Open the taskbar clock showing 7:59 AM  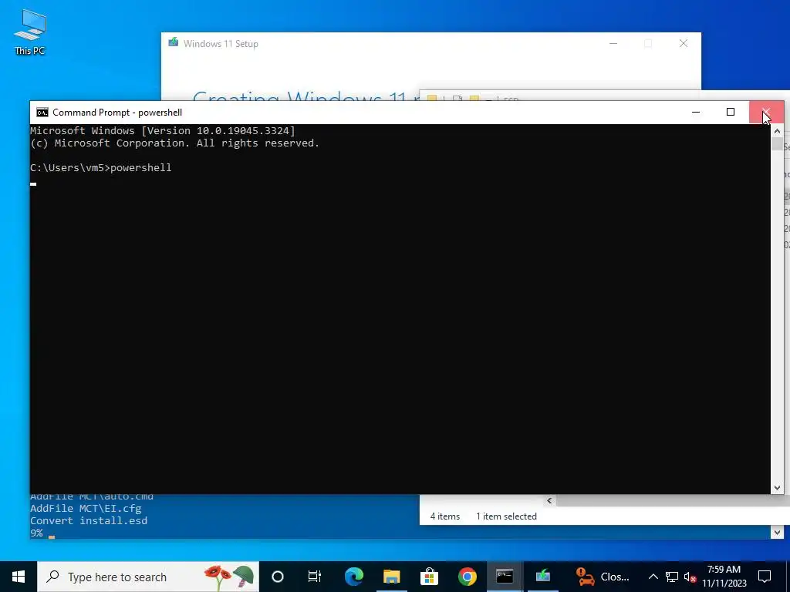[724, 577]
